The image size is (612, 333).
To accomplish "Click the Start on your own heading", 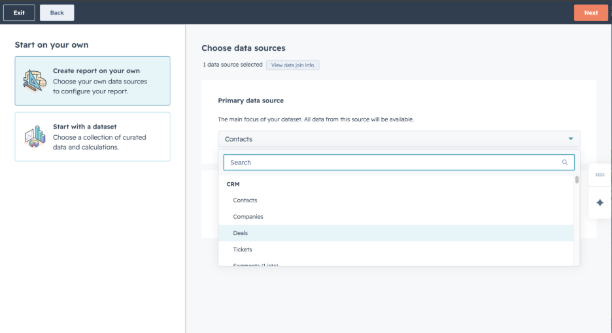I will point(52,45).
